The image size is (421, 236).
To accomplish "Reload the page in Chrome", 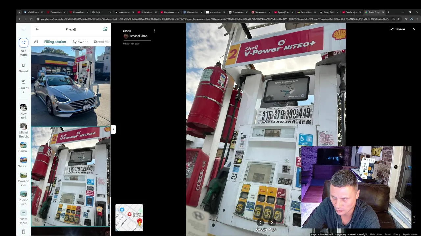I will pyautogui.click(x=31, y=19).
